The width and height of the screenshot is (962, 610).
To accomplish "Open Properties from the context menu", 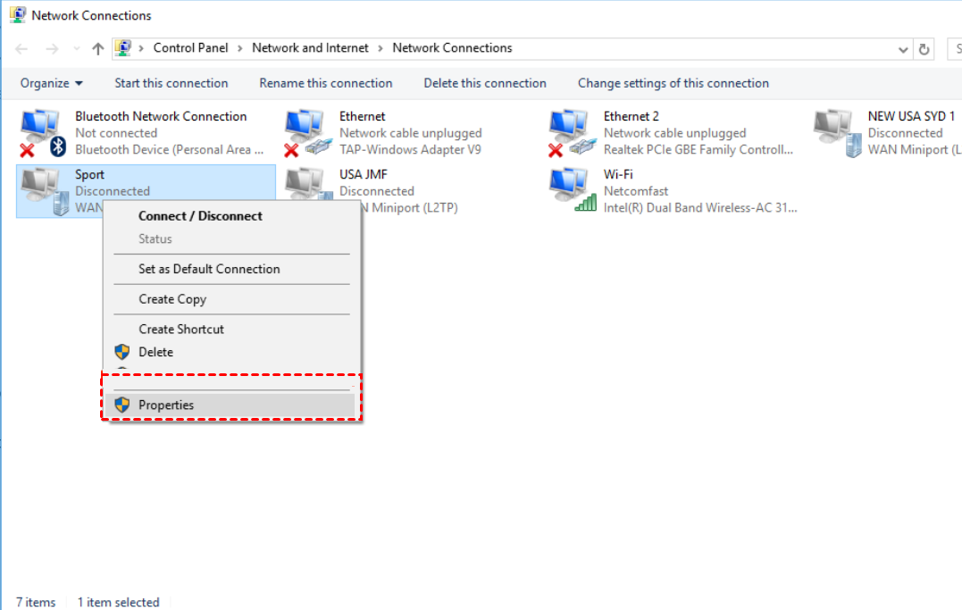I will pos(230,405).
